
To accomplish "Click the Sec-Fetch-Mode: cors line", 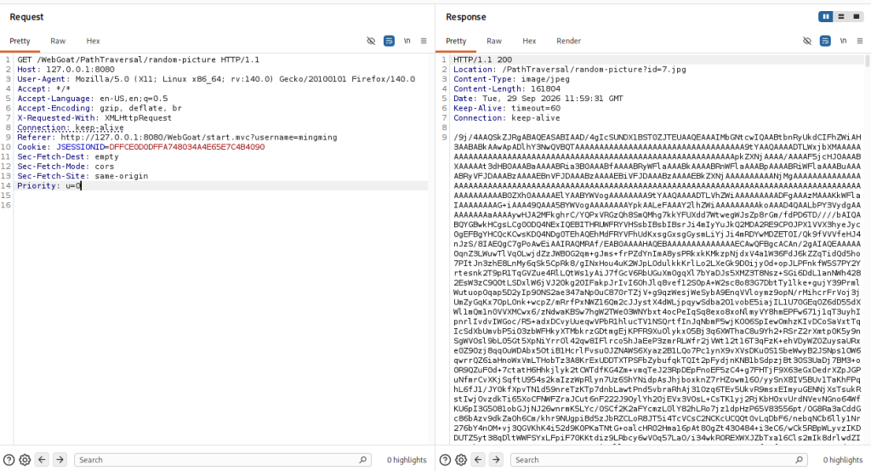I will pyautogui.click(x=65, y=166).
